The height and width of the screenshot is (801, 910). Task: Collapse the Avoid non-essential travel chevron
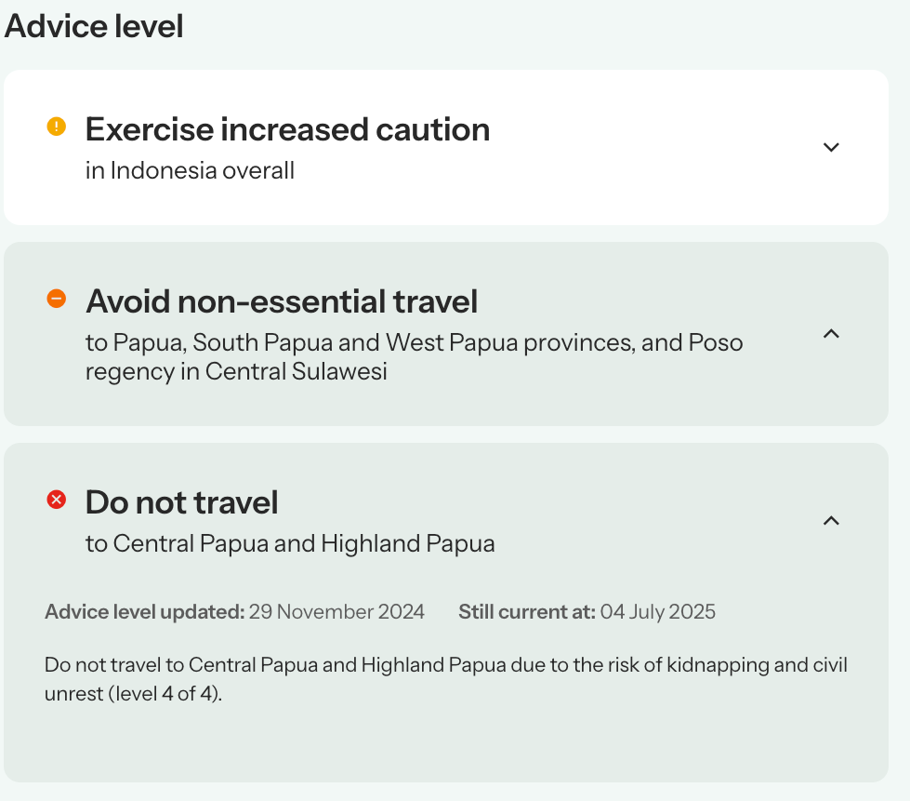tap(831, 334)
